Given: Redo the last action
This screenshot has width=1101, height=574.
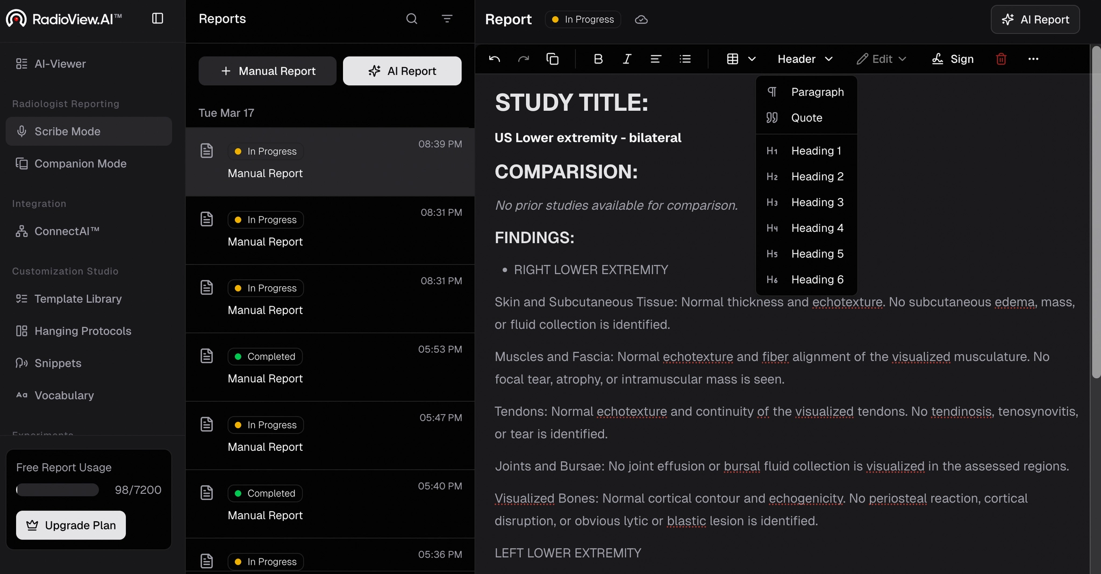Looking at the screenshot, I should pyautogui.click(x=524, y=59).
